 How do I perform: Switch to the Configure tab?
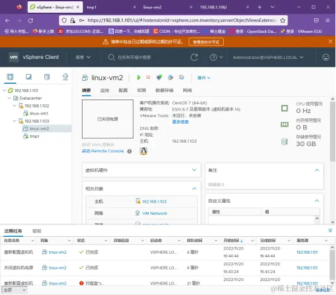point(123,90)
